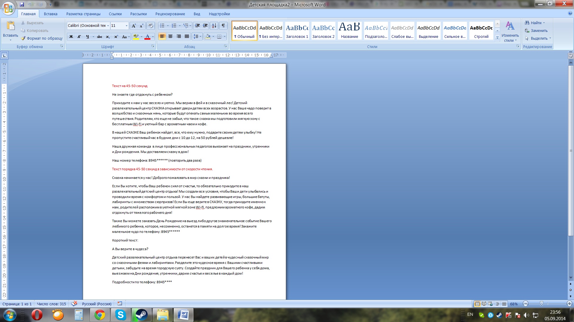This screenshot has width=574, height=322.
Task: Apply yellow text highlight marker
Action: [136, 37]
